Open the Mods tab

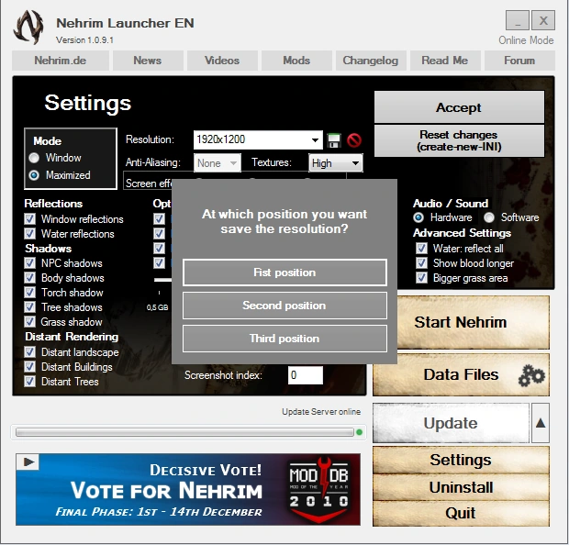[x=296, y=61]
